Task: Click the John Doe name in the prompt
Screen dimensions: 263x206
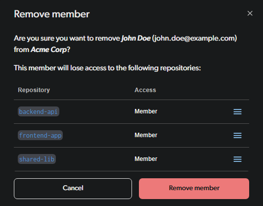Action: click(136, 38)
